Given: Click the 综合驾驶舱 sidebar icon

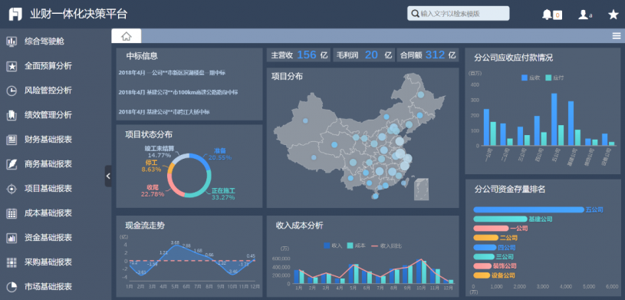Looking at the screenshot, I should point(12,41).
